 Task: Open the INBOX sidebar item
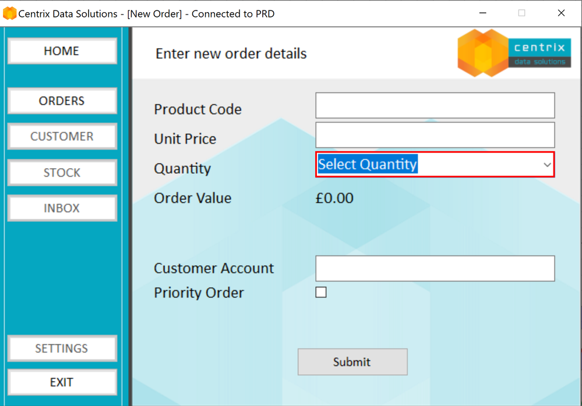click(62, 208)
